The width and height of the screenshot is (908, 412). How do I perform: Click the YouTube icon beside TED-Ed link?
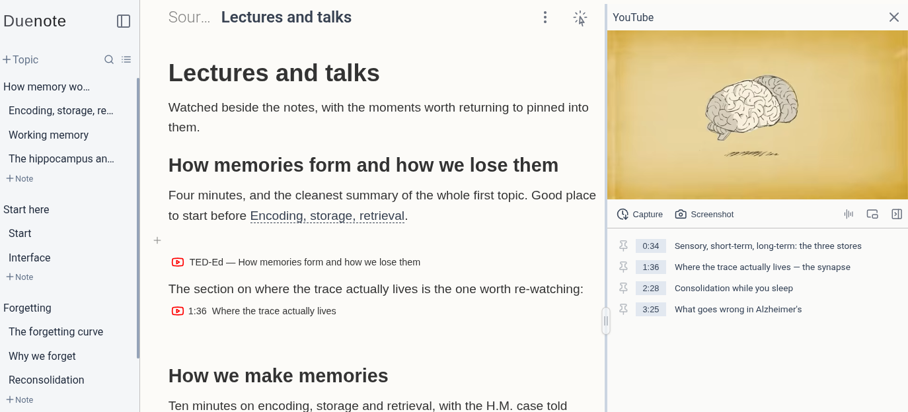tap(178, 262)
